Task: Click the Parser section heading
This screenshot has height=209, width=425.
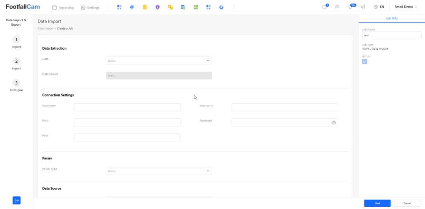Action: pos(47,158)
